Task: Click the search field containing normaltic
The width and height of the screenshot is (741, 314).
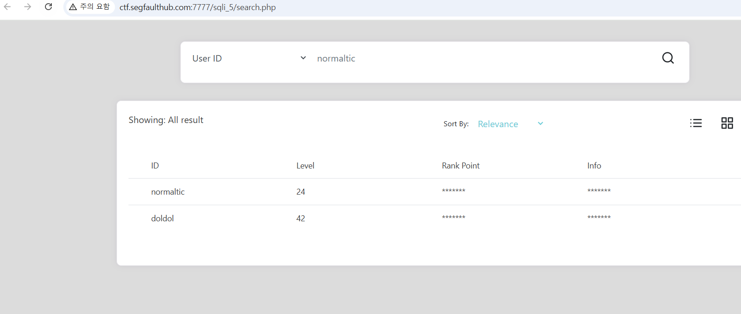Action: click(x=482, y=58)
